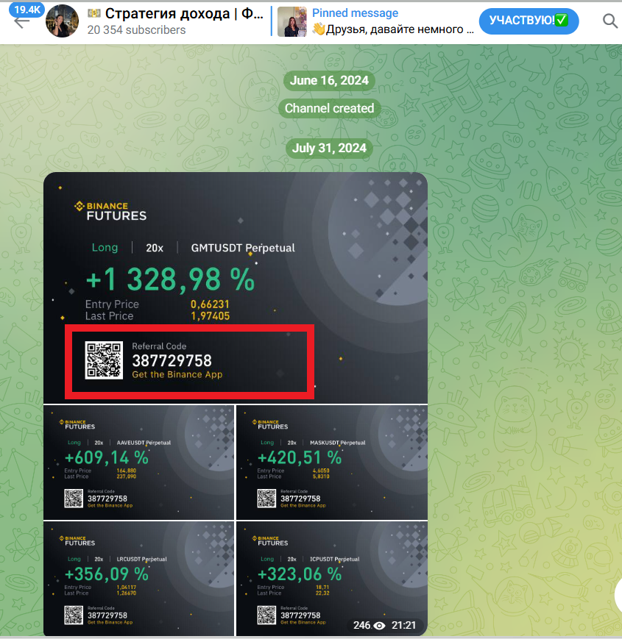Search the channel with magnifier icon
The image size is (622, 639).
pyautogui.click(x=609, y=21)
